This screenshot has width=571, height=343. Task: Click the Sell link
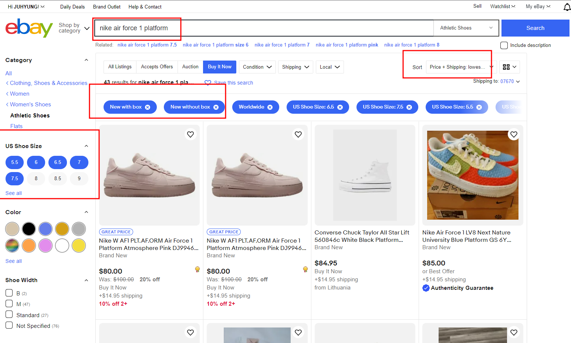click(x=477, y=6)
